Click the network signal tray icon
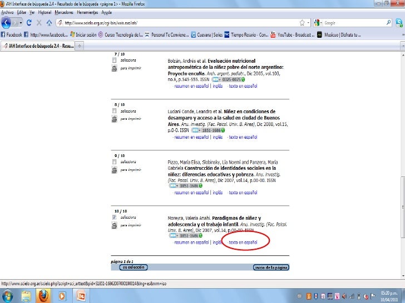 click(x=352, y=296)
